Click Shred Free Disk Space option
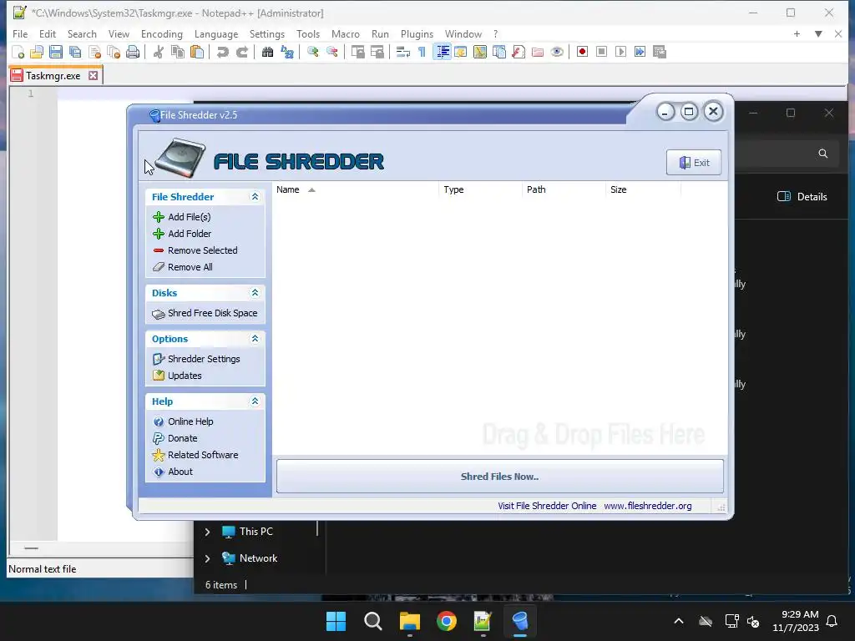The width and height of the screenshot is (855, 641). [x=205, y=314]
